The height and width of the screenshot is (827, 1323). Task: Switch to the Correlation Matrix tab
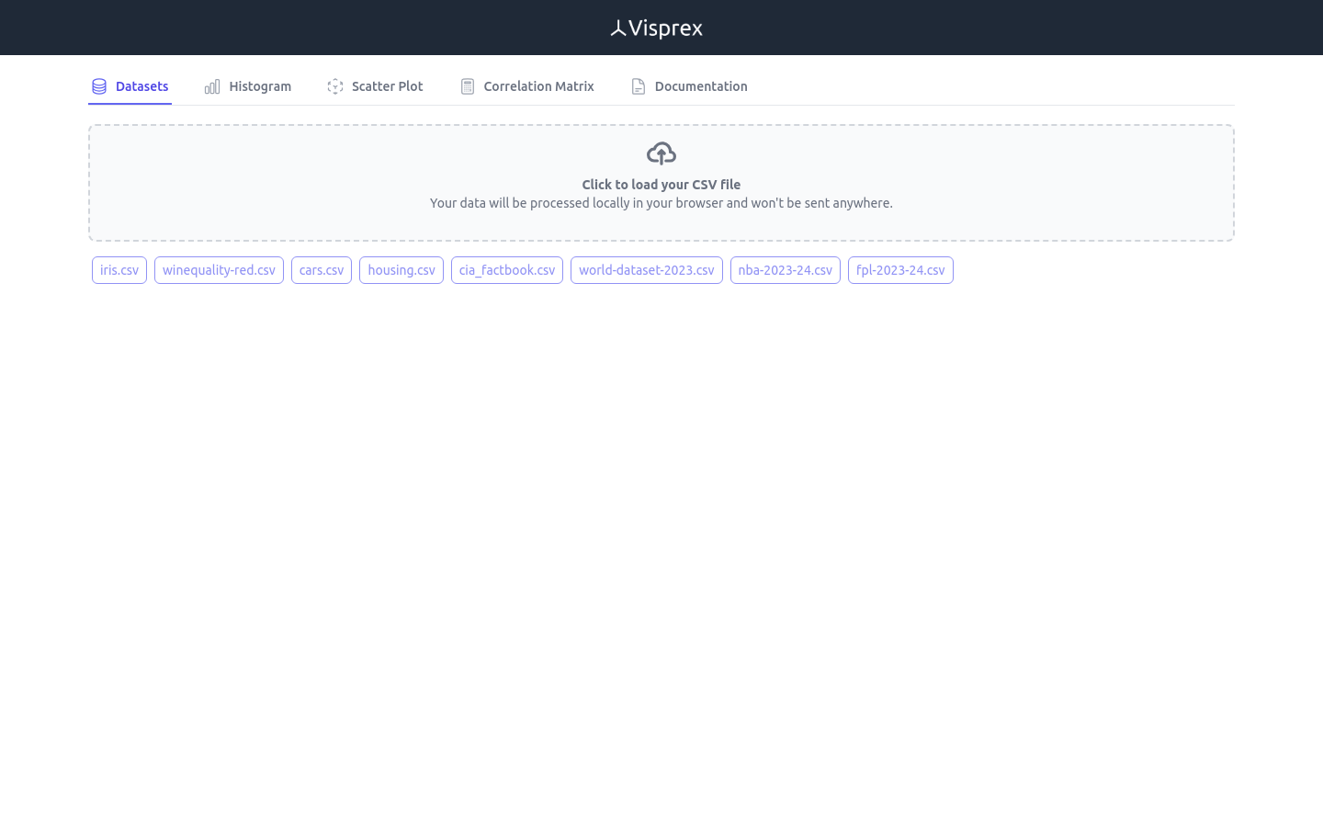click(538, 85)
